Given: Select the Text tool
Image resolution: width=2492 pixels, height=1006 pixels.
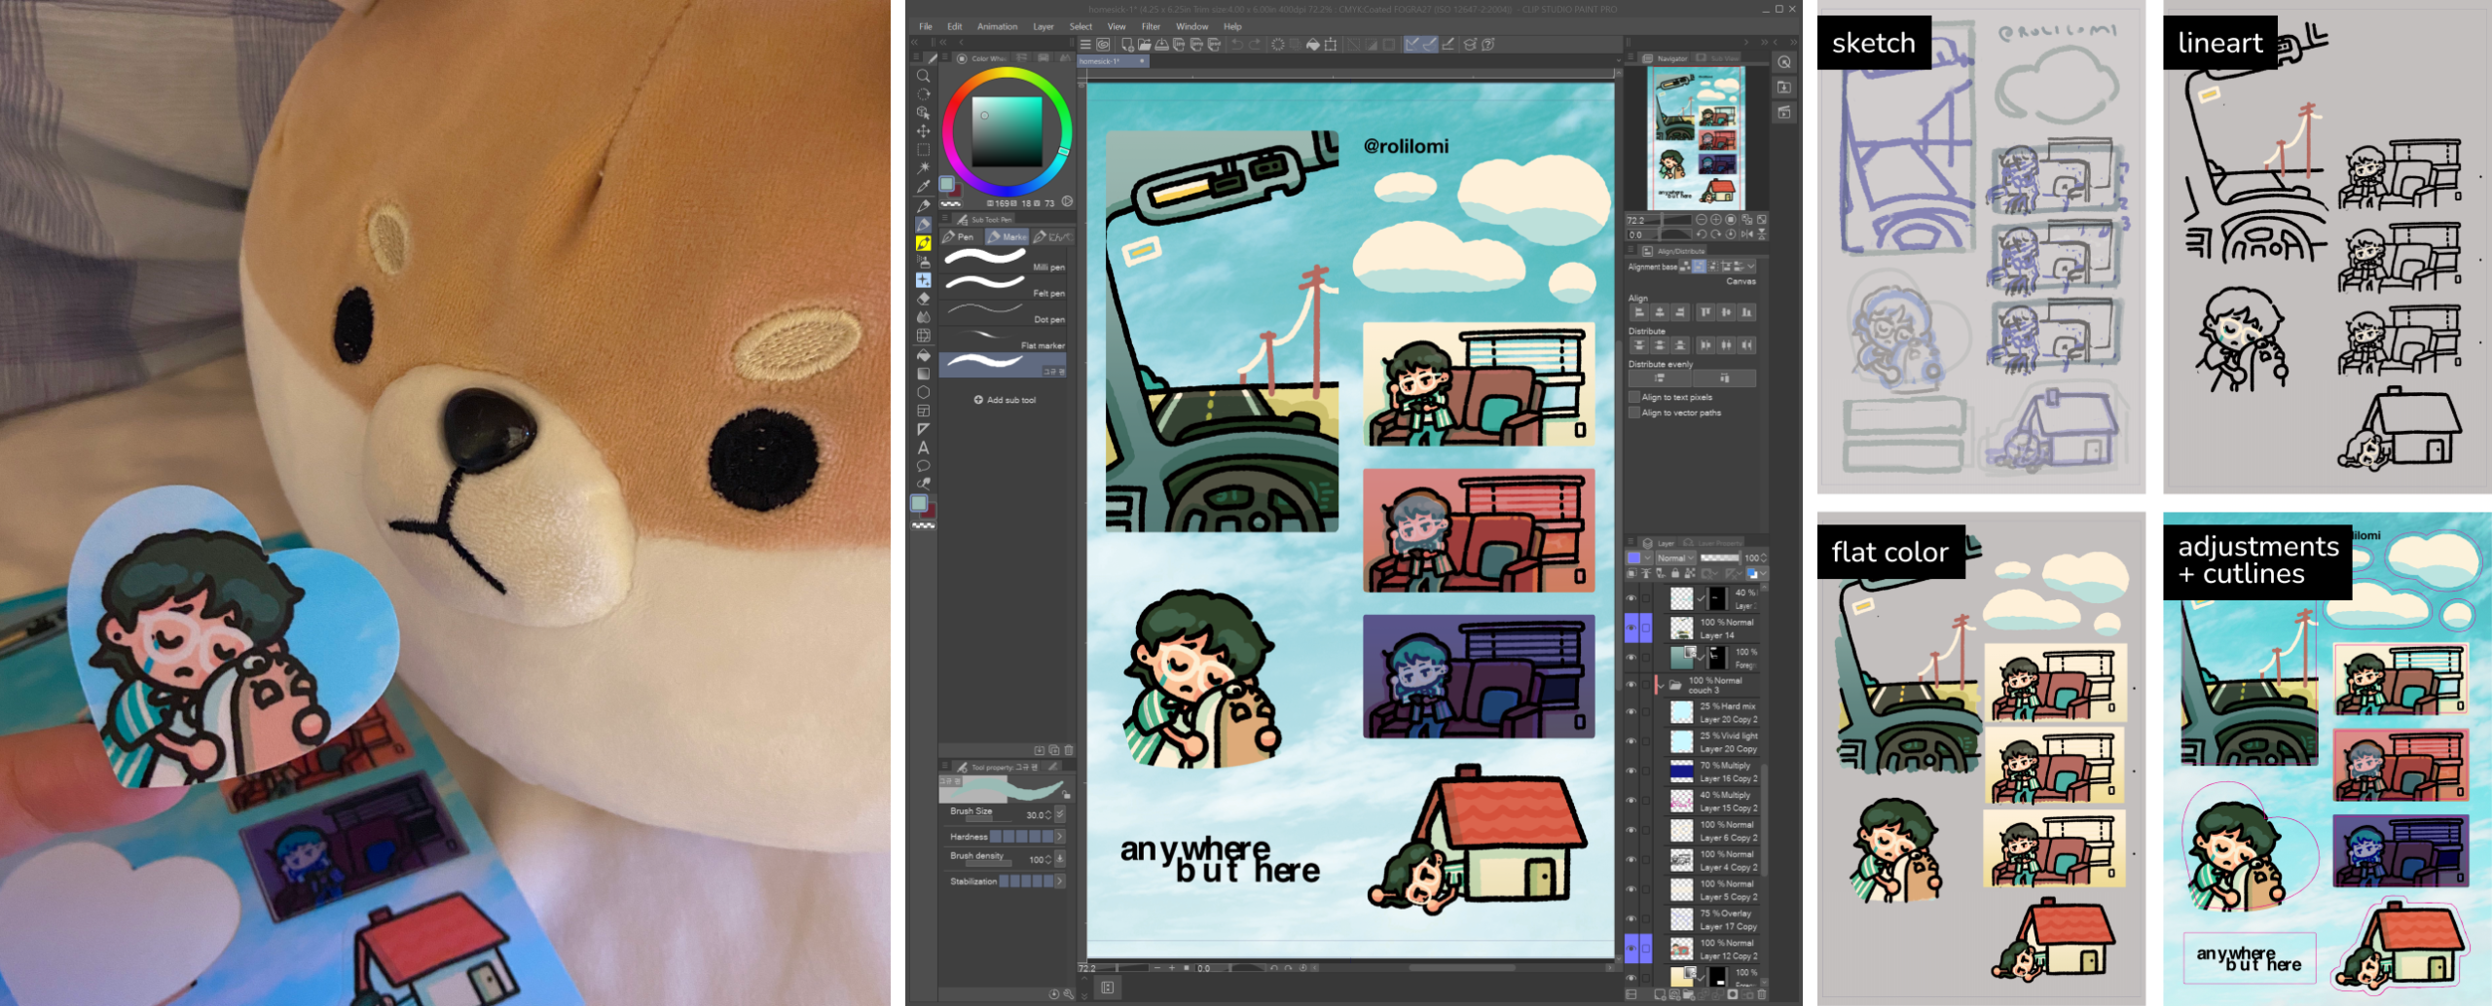Looking at the screenshot, I should tap(923, 449).
